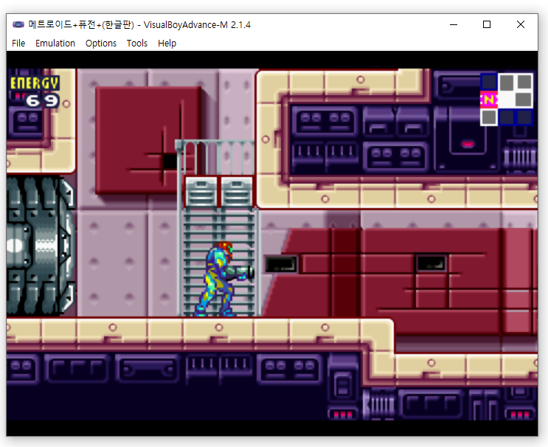Click the window title text

[139, 25]
